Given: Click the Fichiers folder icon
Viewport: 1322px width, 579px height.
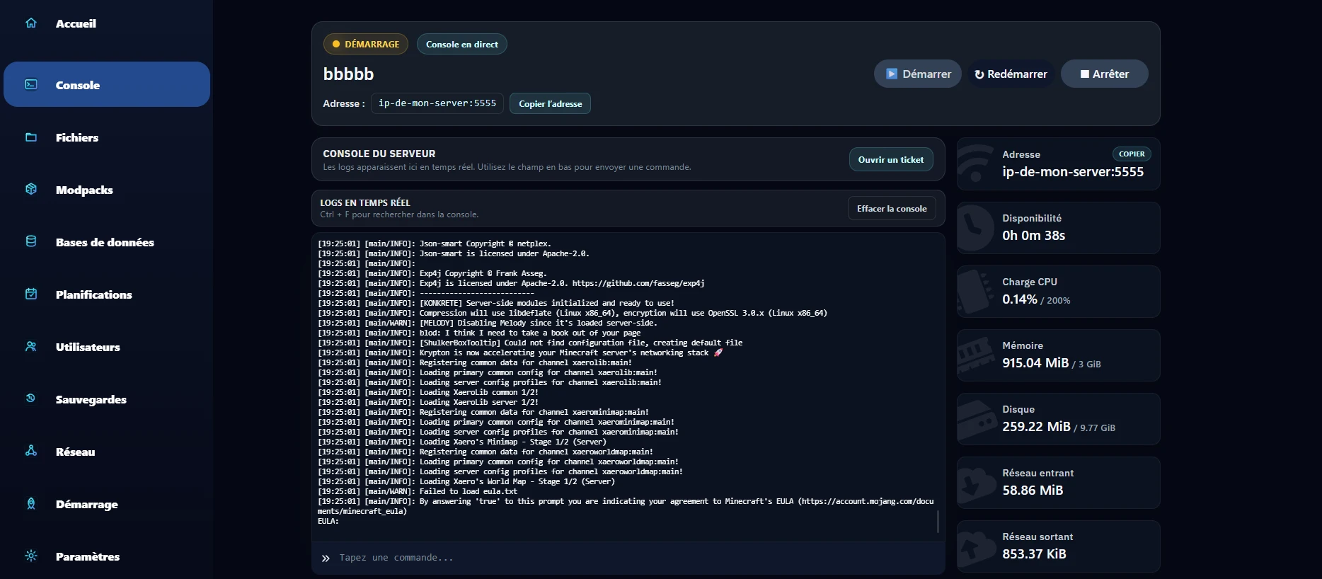Looking at the screenshot, I should tap(31, 137).
